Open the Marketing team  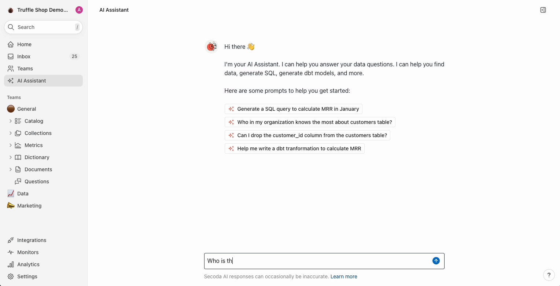29,206
